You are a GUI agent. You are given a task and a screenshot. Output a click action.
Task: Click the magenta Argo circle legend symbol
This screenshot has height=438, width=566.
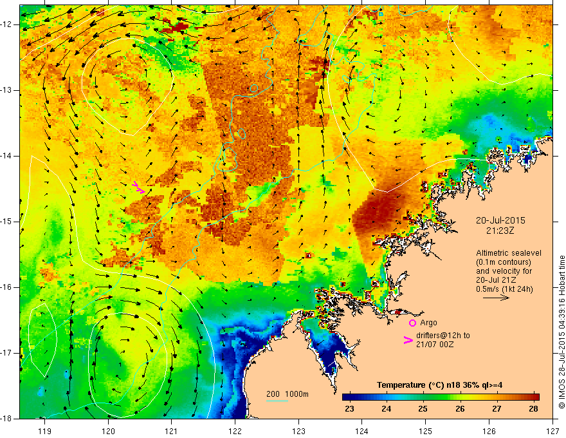coord(412,323)
